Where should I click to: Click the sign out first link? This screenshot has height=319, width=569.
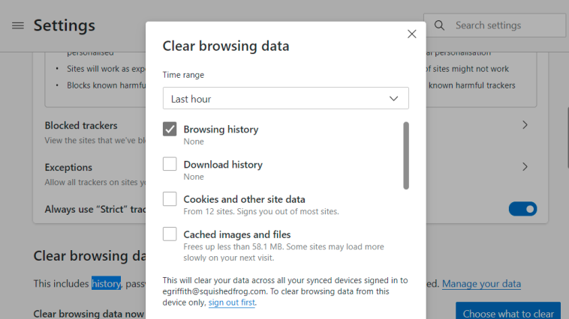[231, 303]
